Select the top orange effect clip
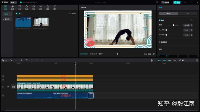This screenshot has height=112, width=200. coord(55,76)
